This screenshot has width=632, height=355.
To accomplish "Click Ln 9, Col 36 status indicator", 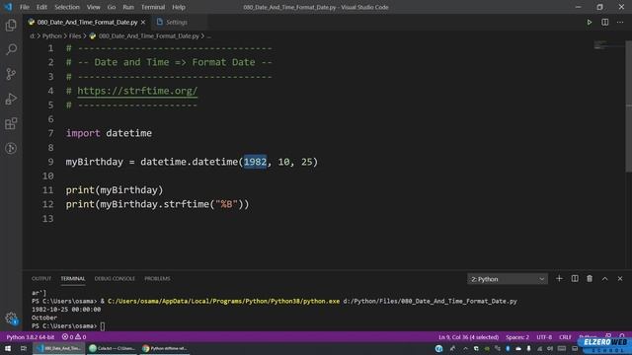I will click(469, 337).
